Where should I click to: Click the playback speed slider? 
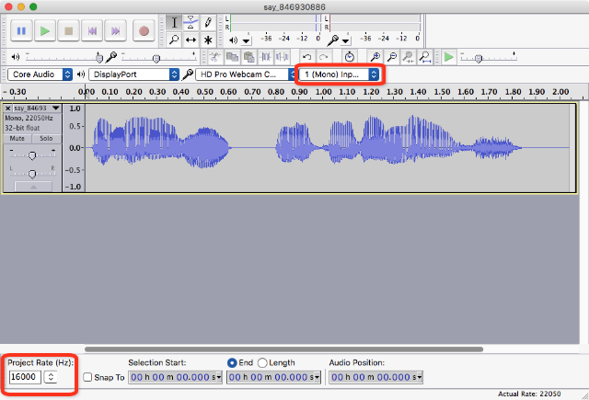pos(489,57)
